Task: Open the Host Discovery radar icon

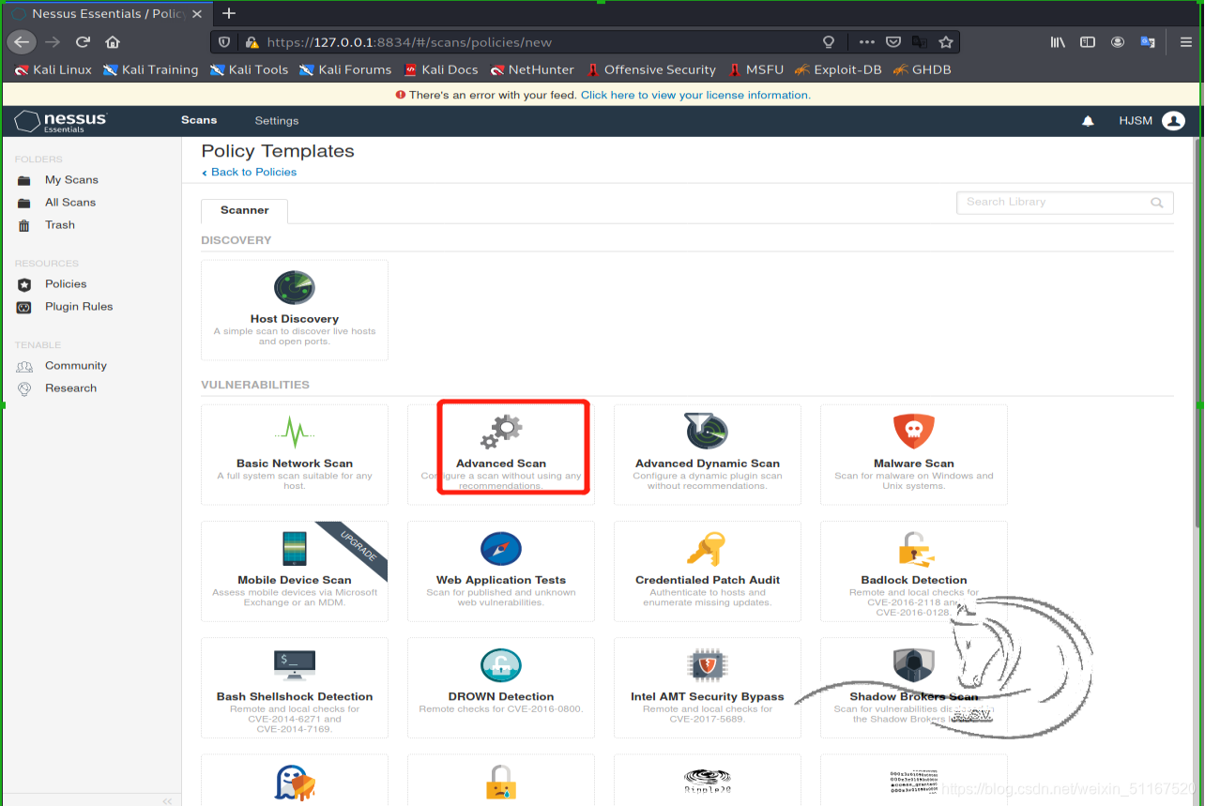Action: pos(295,287)
